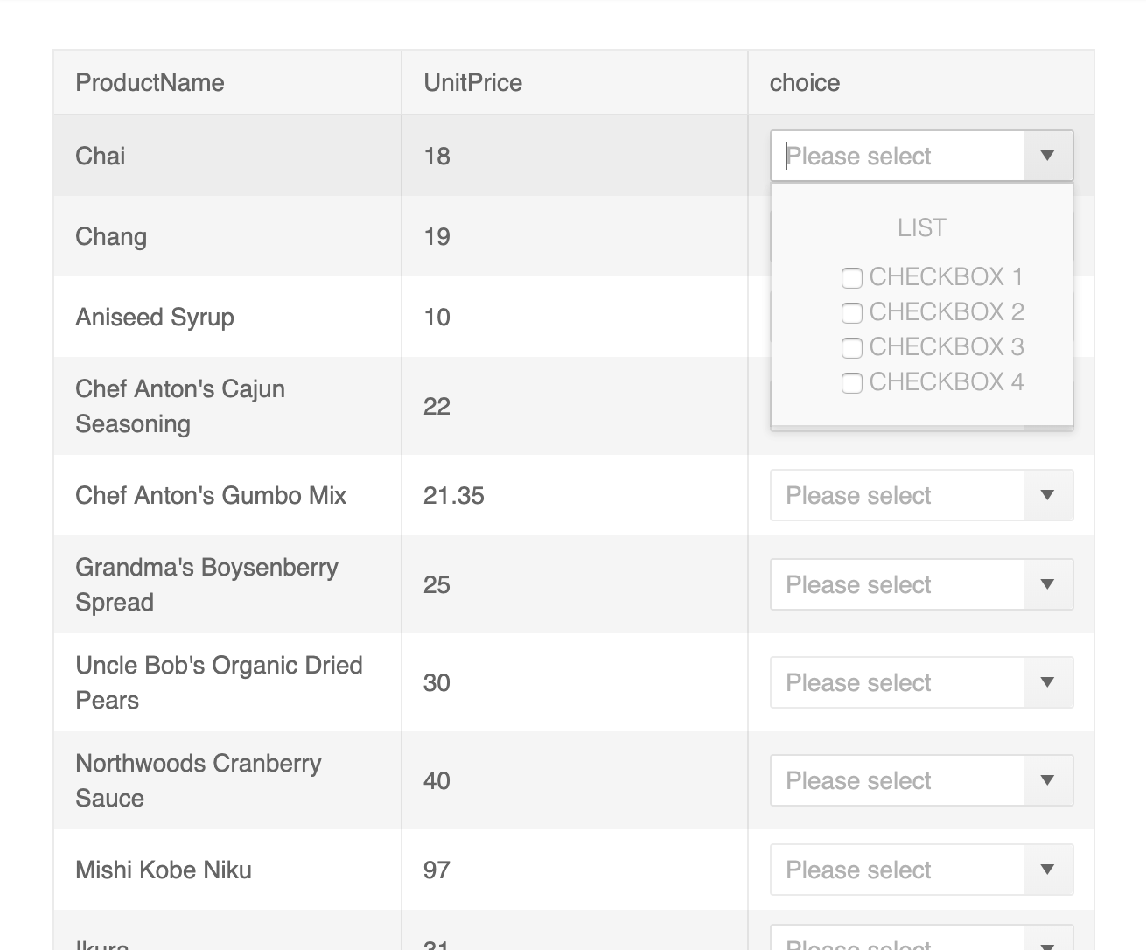Click the LIST heading in dropdown popup
The image size is (1146, 950).
(x=921, y=228)
